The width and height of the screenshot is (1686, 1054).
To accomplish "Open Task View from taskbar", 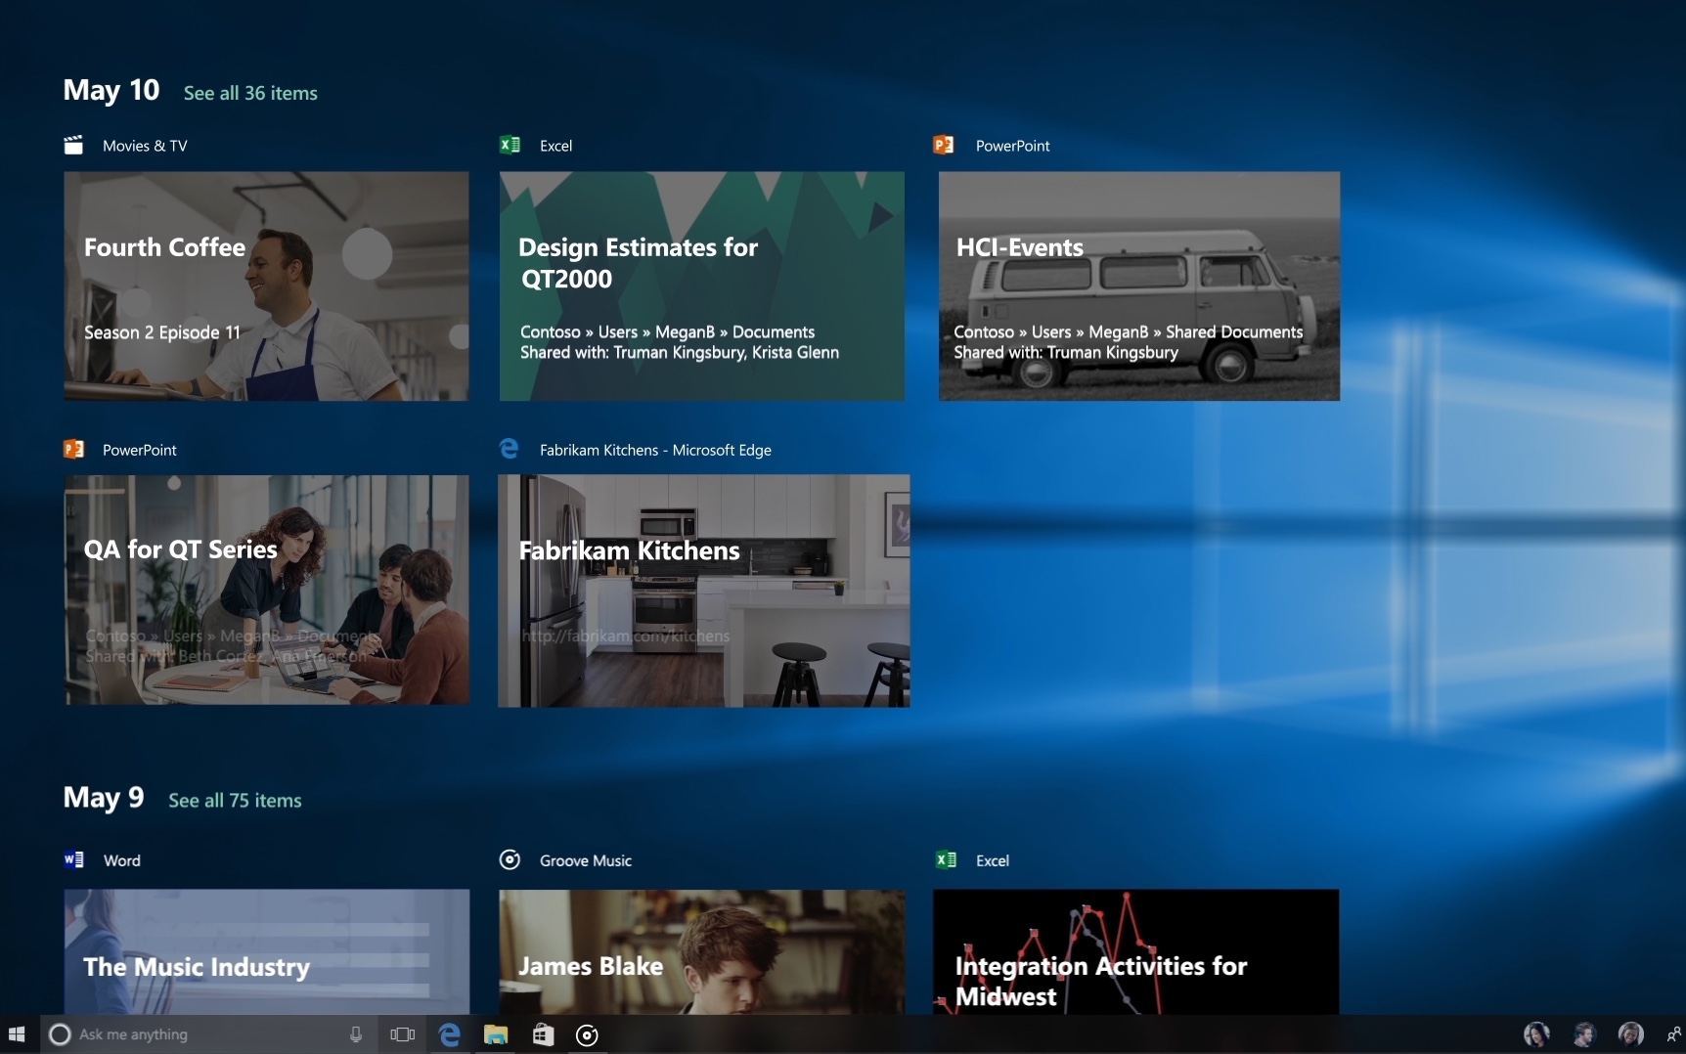I will point(402,1034).
